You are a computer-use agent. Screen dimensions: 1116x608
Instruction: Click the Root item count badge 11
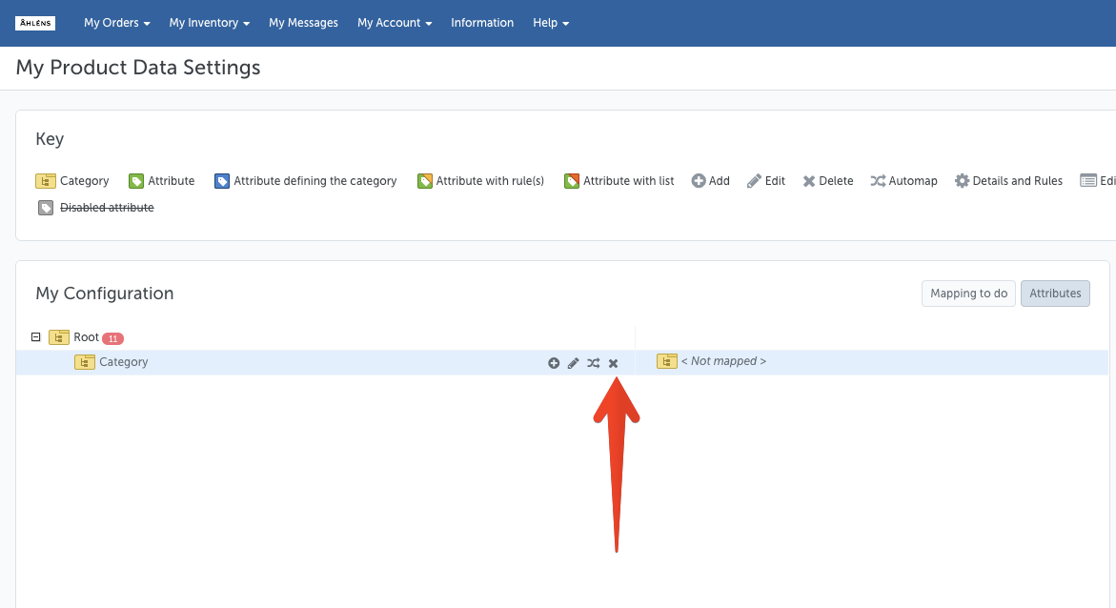coord(112,338)
